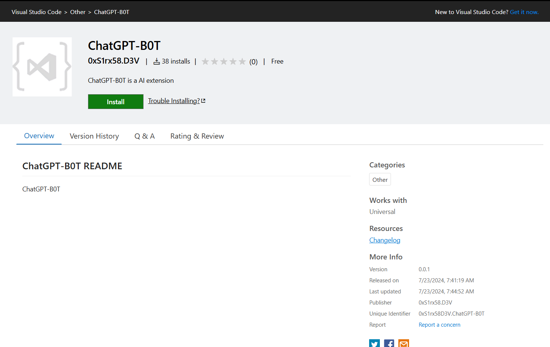Share the extension on Twitter
This screenshot has width=550, height=347.
point(374,343)
